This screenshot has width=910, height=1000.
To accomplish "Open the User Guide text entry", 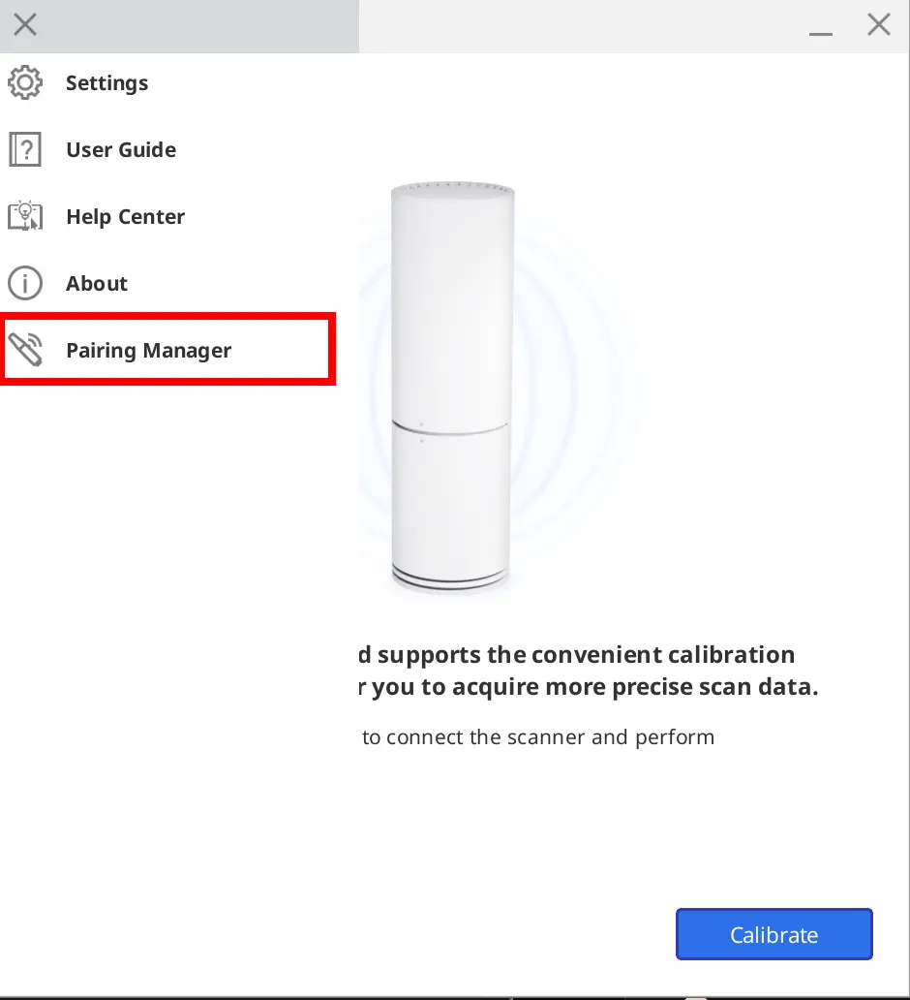I will pos(121,150).
